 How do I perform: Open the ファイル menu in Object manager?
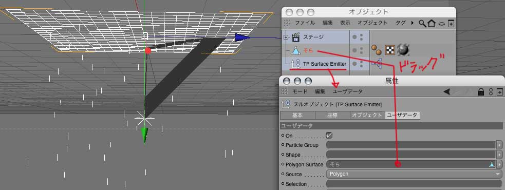click(305, 23)
